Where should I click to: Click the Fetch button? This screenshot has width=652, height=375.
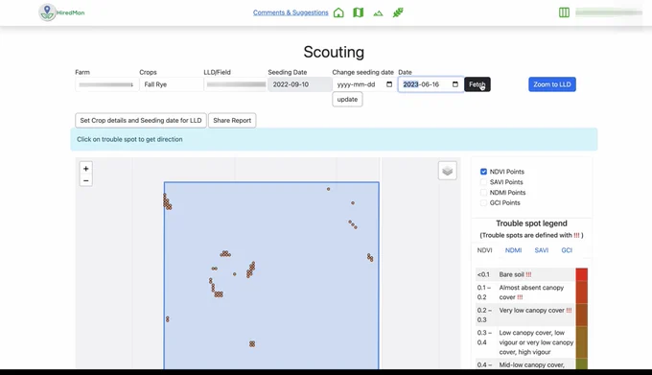[477, 84]
